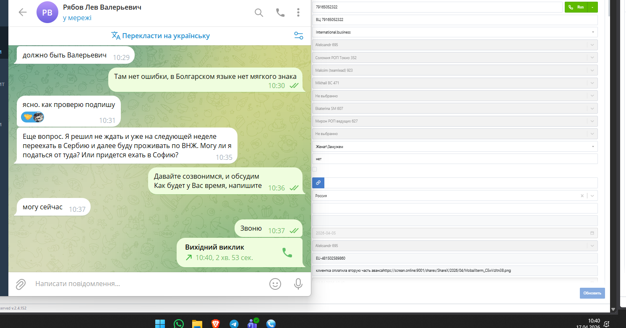Screen dimensions: 626x328
Task: Search within the Telegram chat
Action: [x=259, y=12]
